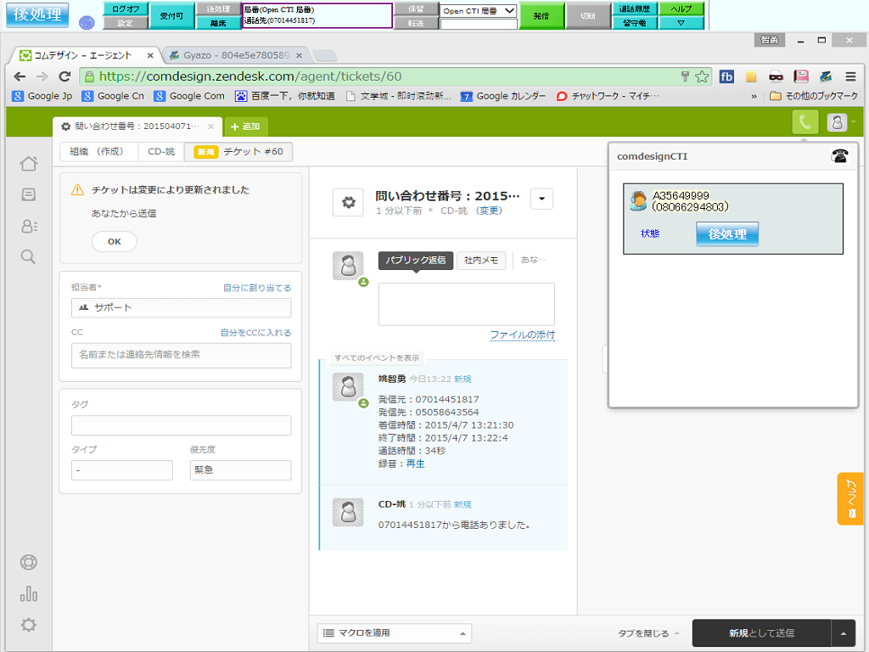
Task: Open the admin gear icon at sidebar bottom
Action: click(x=28, y=625)
